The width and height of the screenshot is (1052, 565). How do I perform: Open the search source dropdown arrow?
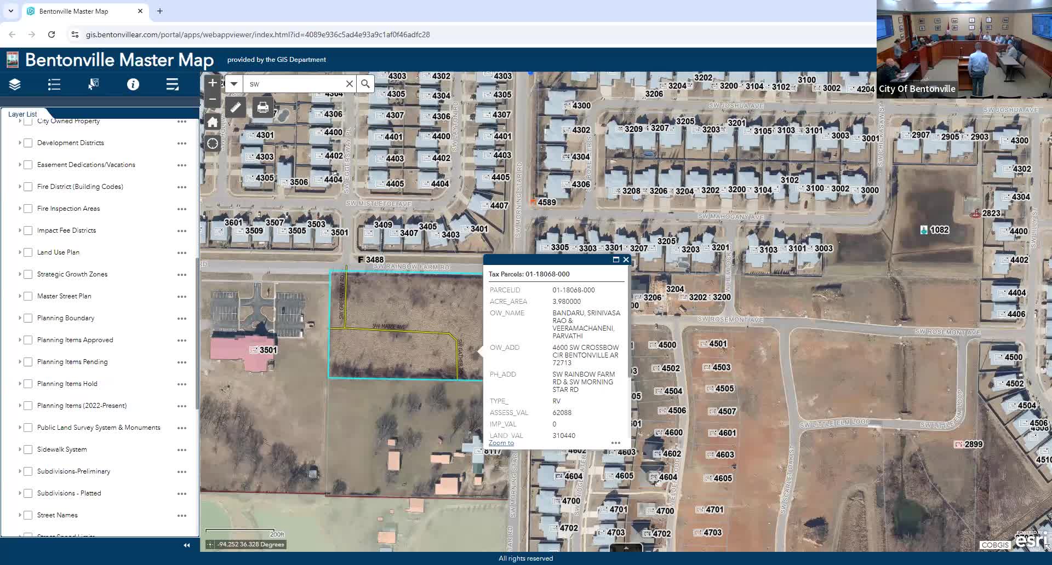[234, 84]
